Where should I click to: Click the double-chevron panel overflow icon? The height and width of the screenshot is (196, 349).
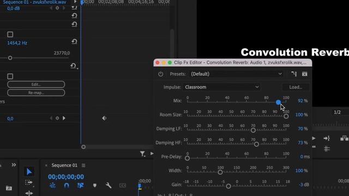(14, 165)
